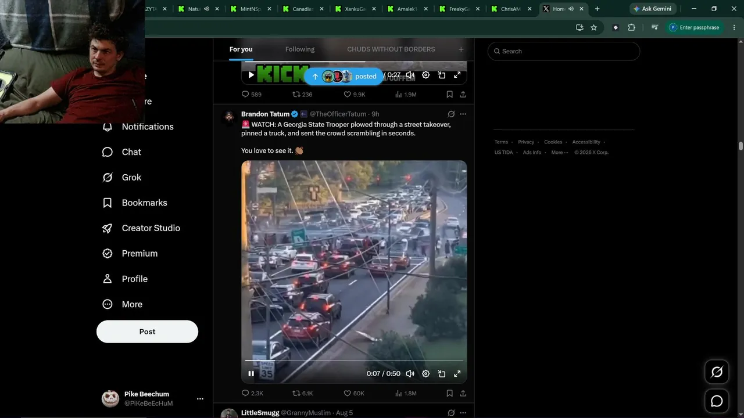Repost the post with 236 reposts

[302, 94]
